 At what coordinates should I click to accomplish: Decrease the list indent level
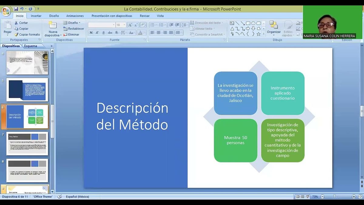click(171, 25)
